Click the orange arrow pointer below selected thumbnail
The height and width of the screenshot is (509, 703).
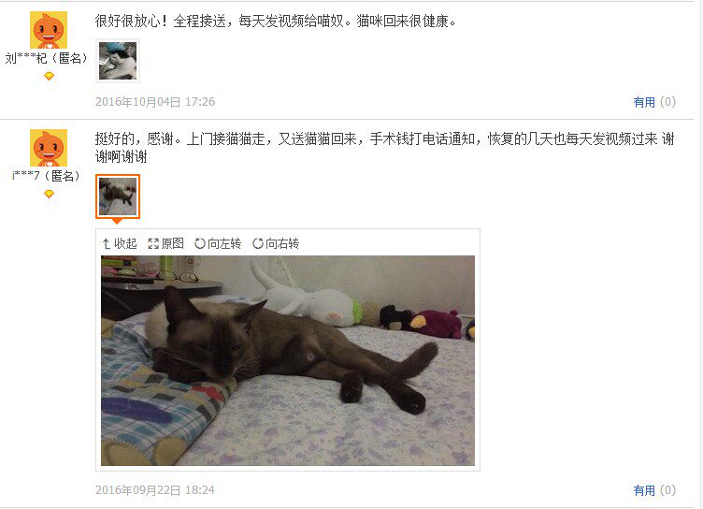(x=117, y=222)
